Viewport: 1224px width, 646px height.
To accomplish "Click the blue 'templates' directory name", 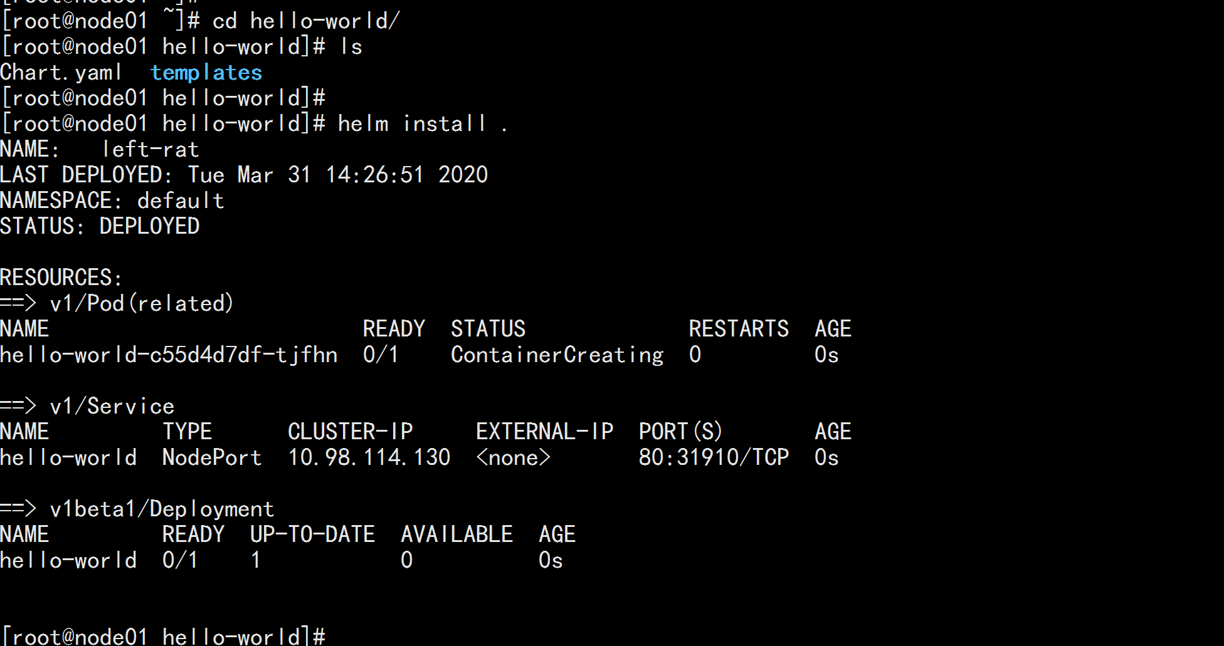I will pos(206,73).
